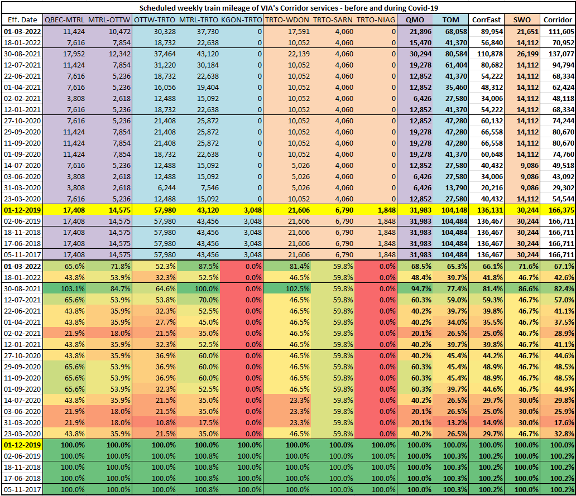
Task: Select the dark green 103.1% cell
Action: click(x=63, y=288)
